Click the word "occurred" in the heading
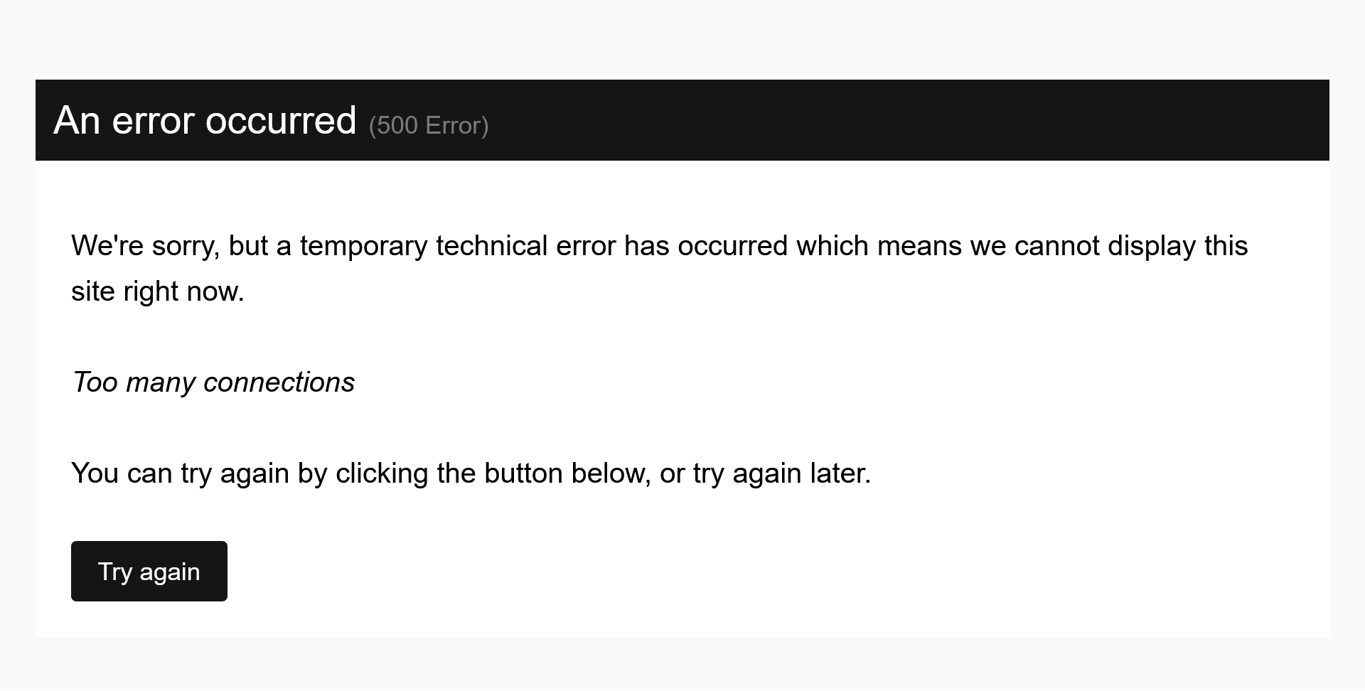 pyautogui.click(x=281, y=120)
